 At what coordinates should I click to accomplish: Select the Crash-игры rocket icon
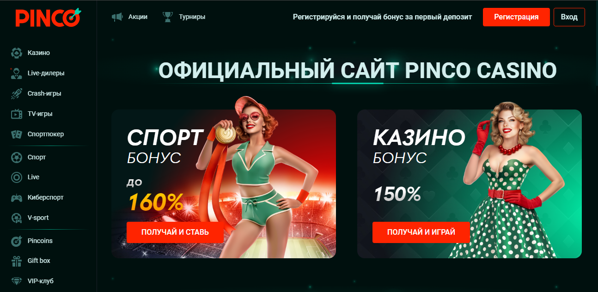(x=17, y=93)
